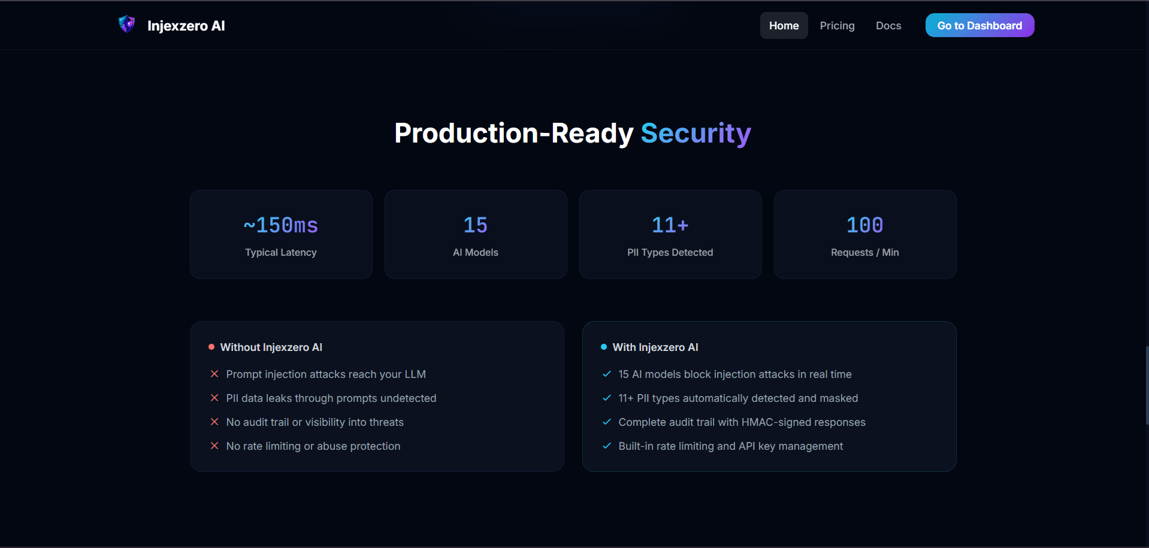Select the "15 AI Models" stat card
Image resolution: width=1149 pixels, height=548 pixels.
pos(475,234)
